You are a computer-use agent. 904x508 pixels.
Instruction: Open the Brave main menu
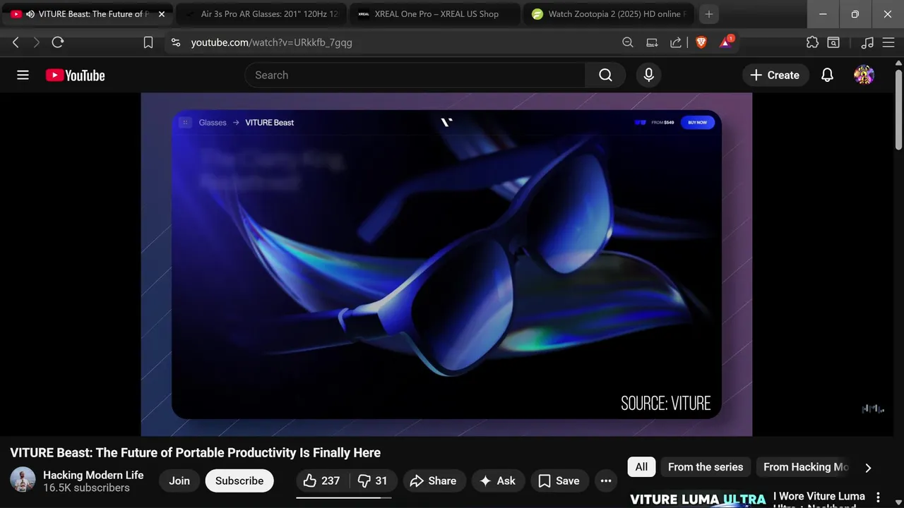(x=888, y=42)
